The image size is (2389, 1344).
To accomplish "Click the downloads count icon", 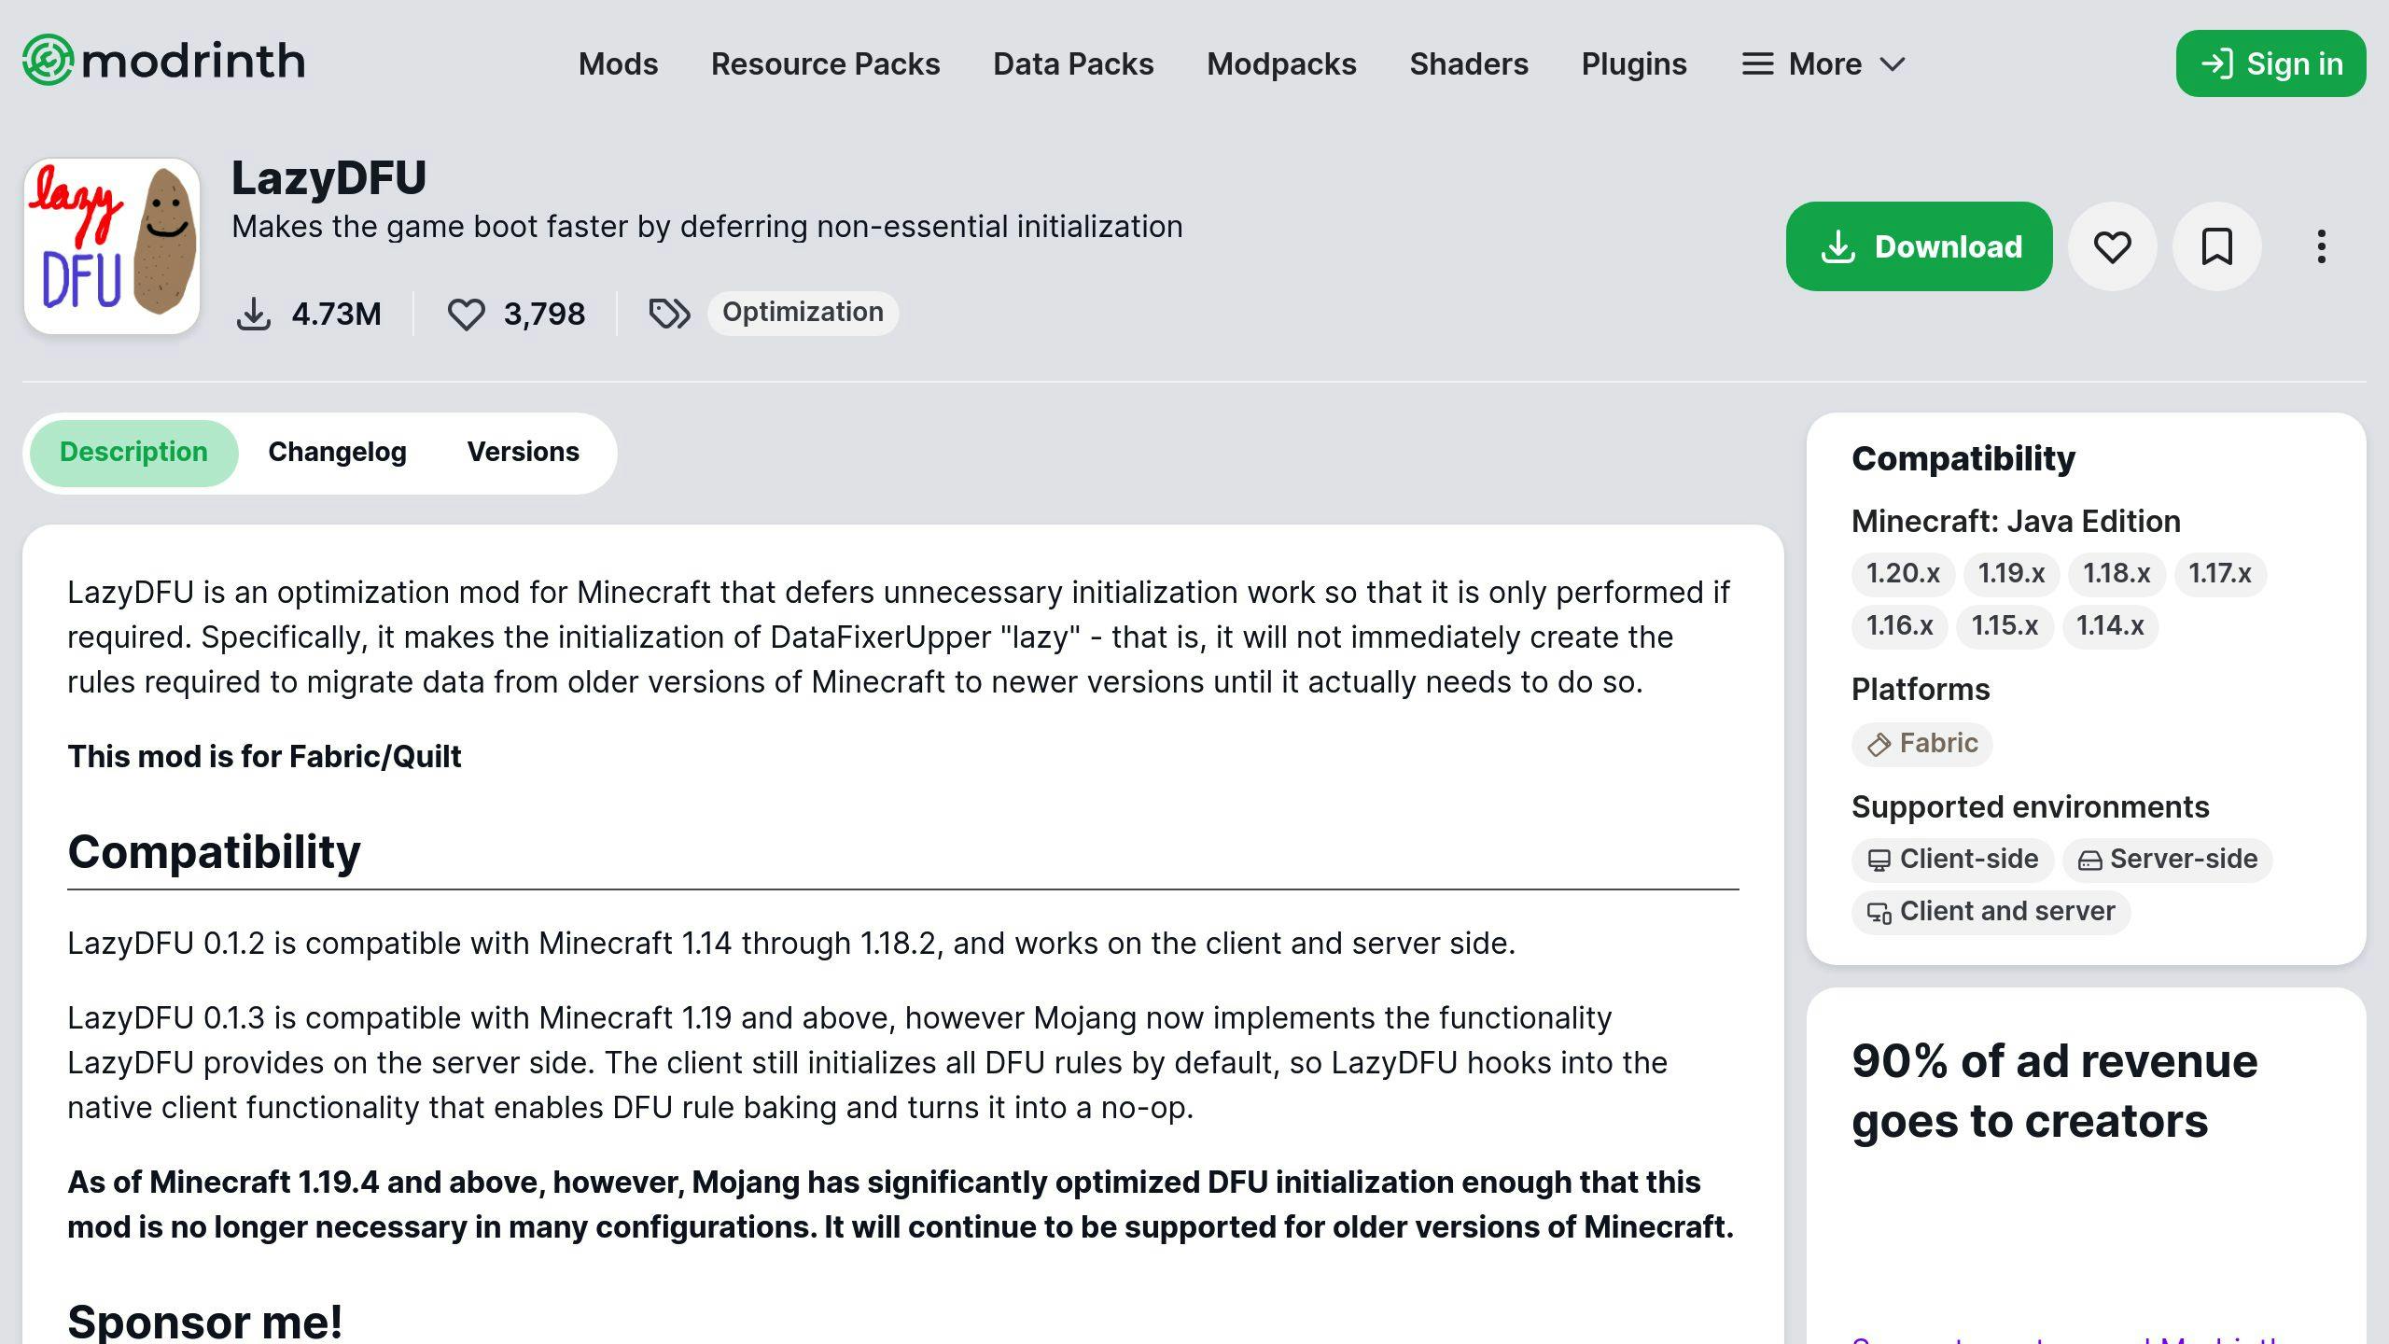I will pyautogui.click(x=254, y=314).
